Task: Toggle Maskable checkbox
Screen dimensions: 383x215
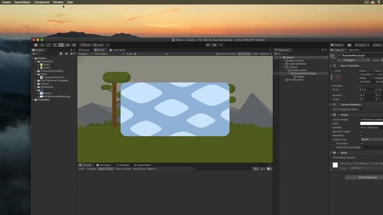Action: [x=361, y=136]
